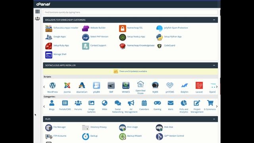Screen dimensions: 254x143
Task: Open Setup Ruby App
Action: [x=57, y=46]
